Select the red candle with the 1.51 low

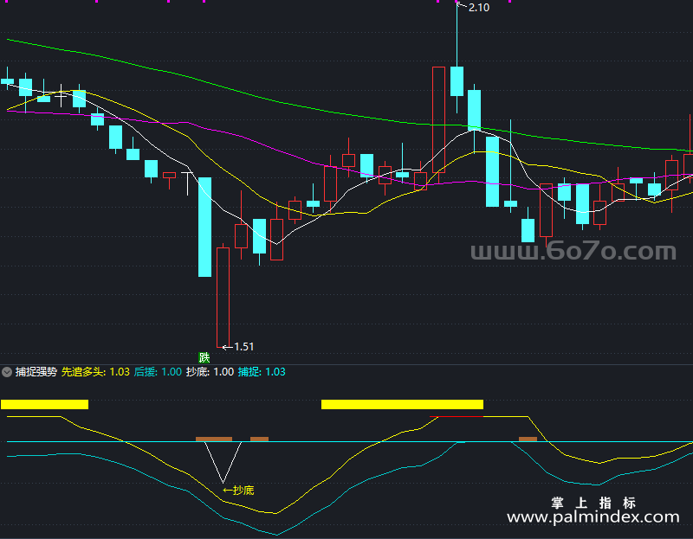223,297
